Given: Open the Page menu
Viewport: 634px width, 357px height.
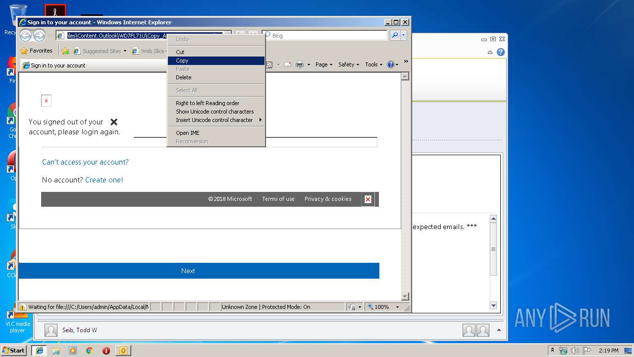Looking at the screenshot, I should tap(324, 64).
